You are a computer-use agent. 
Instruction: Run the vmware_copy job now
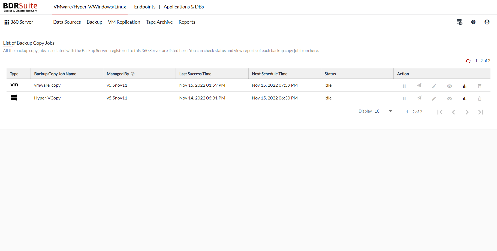click(x=419, y=85)
